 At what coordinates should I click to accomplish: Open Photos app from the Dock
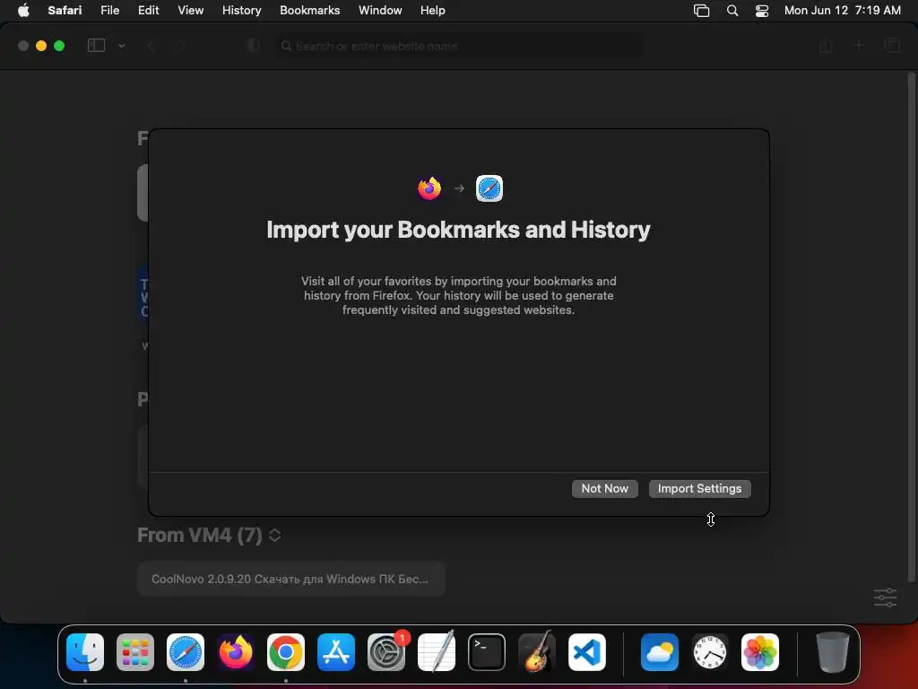(x=760, y=652)
